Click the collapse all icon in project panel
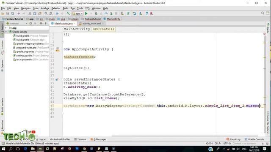The width and height of the screenshot is (271, 152). point(35,24)
